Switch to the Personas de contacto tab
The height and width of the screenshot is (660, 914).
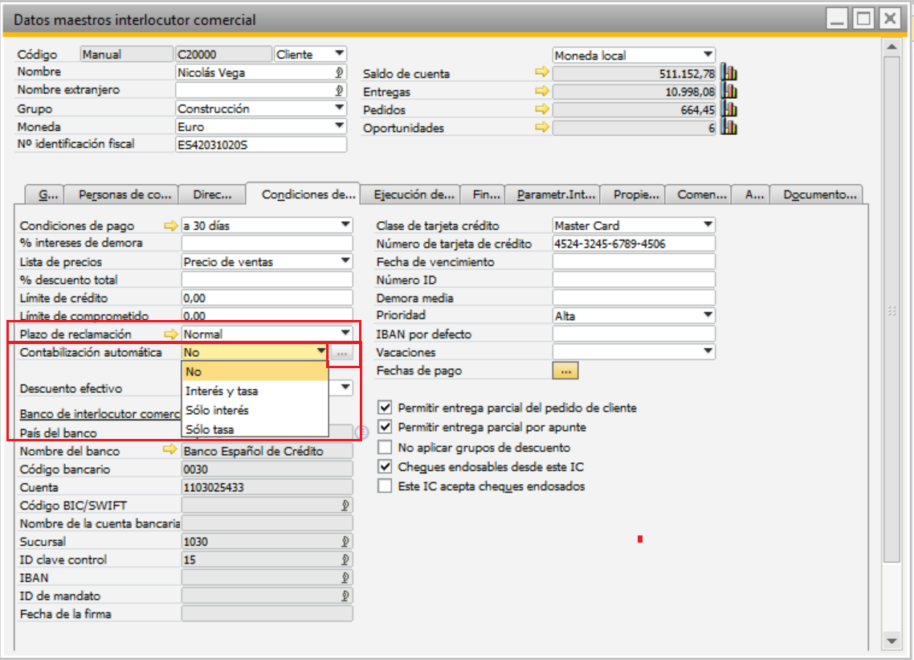(124, 195)
